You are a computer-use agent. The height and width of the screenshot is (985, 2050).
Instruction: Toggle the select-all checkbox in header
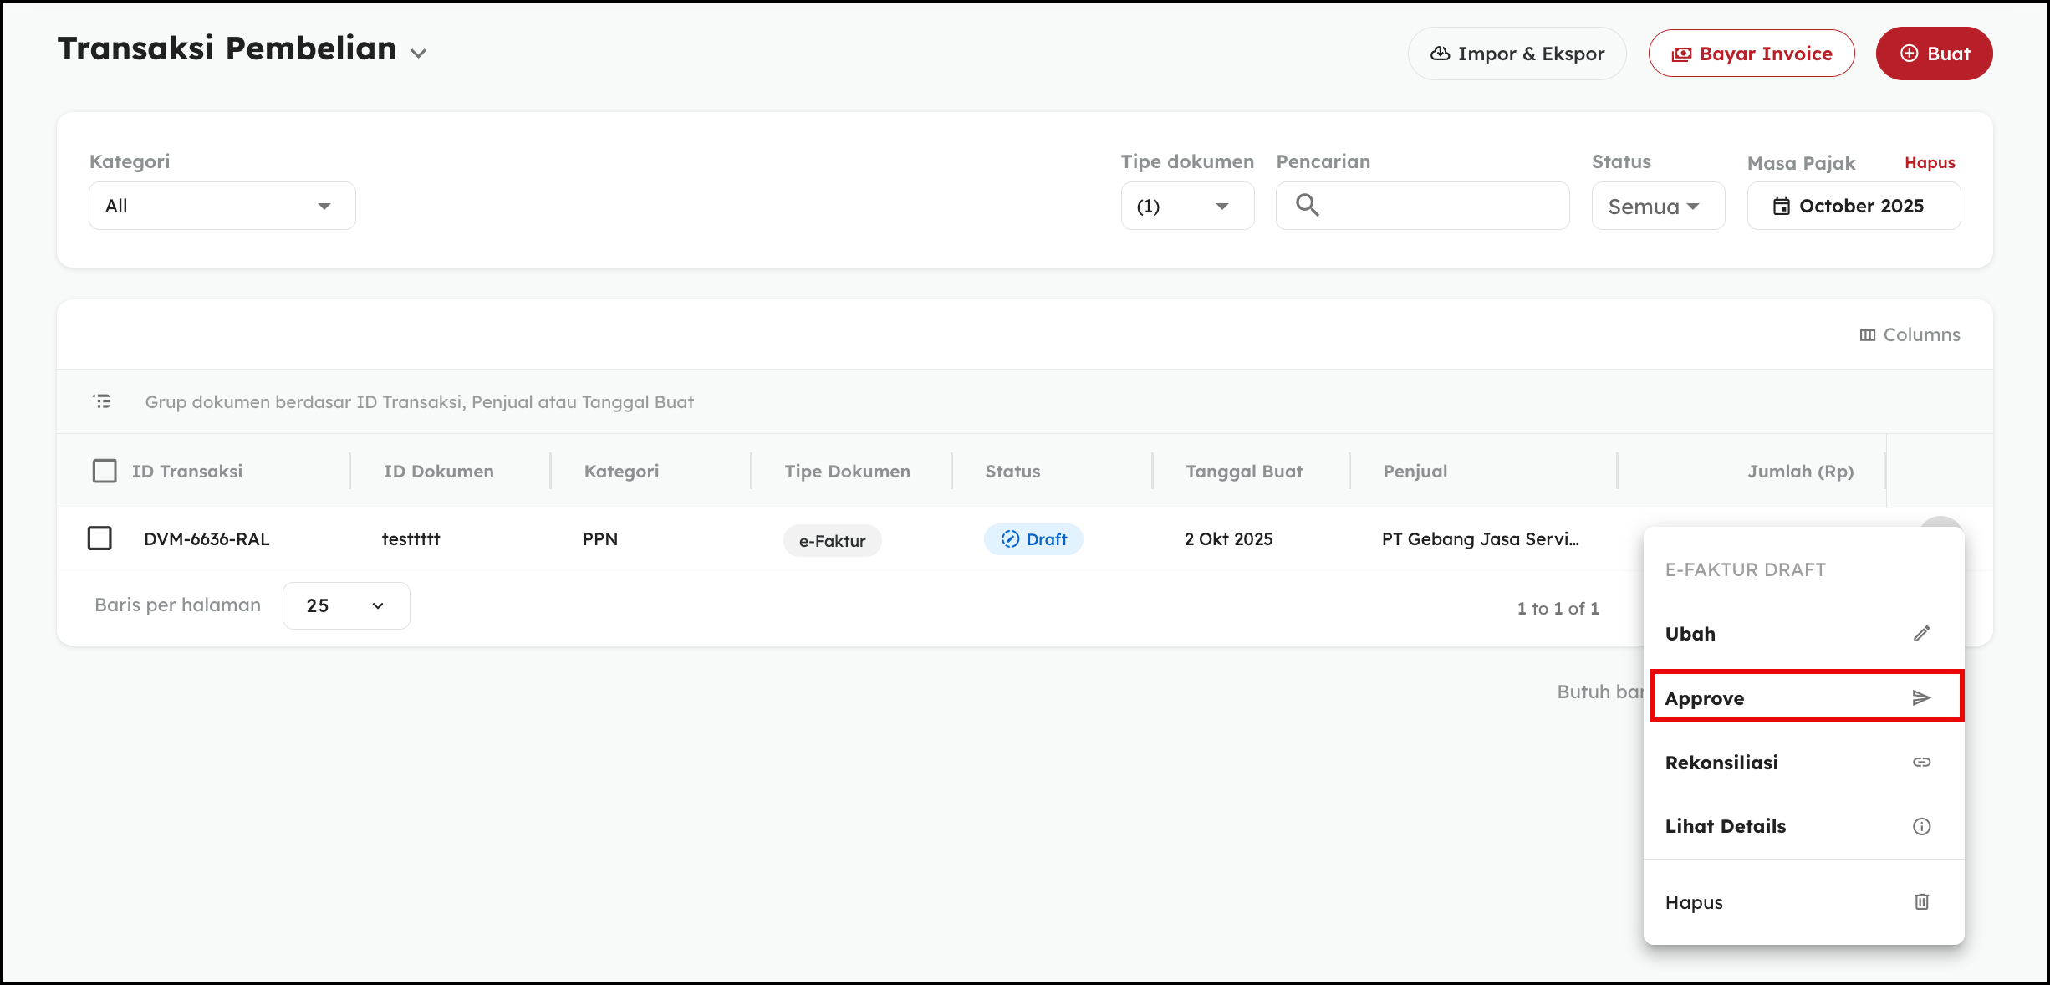(x=105, y=471)
